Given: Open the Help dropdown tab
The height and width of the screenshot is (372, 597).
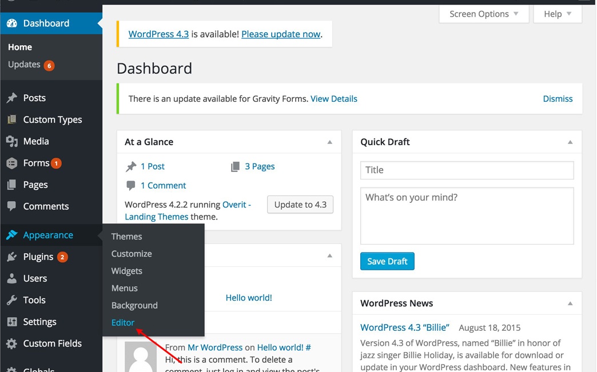Looking at the screenshot, I should coord(558,14).
